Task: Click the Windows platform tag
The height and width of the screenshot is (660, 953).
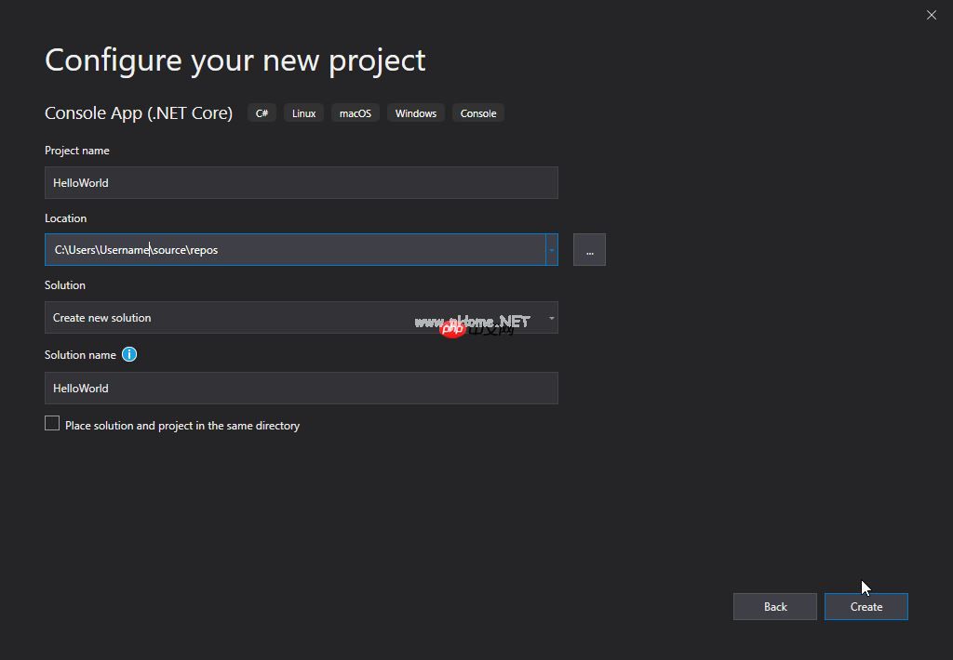Action: click(415, 113)
